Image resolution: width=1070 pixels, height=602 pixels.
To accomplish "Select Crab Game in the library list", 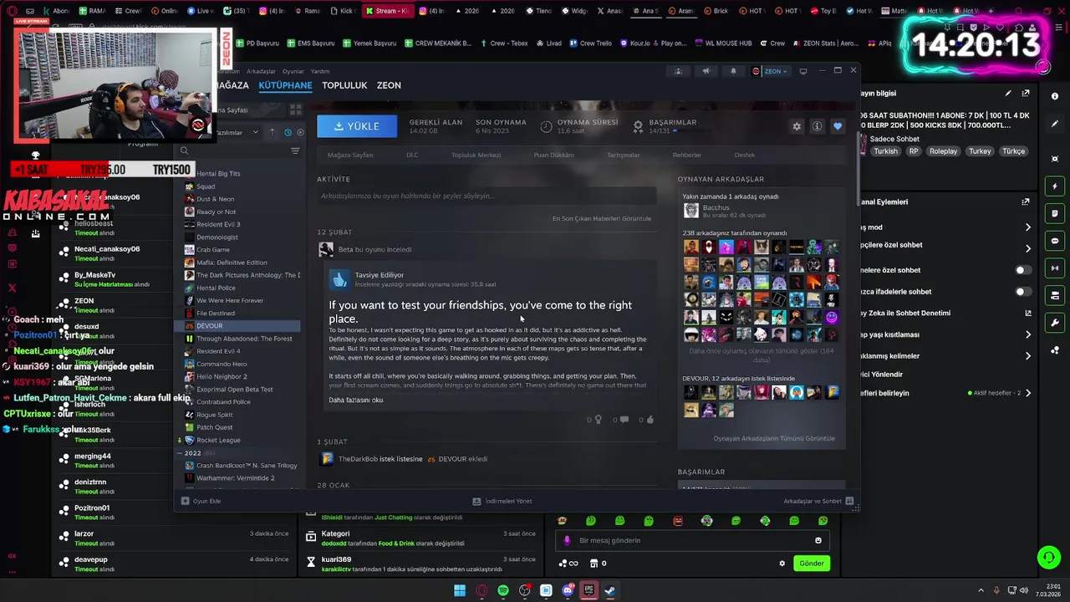I will click(213, 249).
